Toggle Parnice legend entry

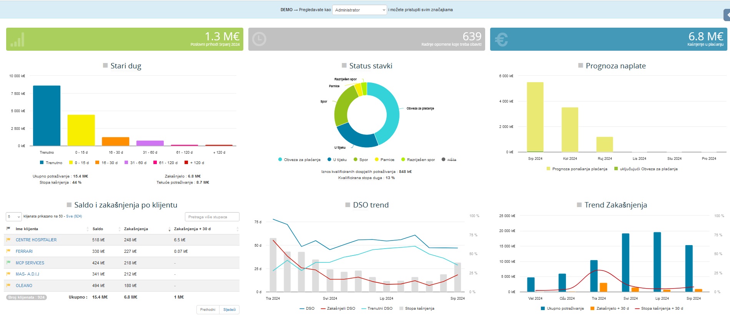(x=385, y=159)
